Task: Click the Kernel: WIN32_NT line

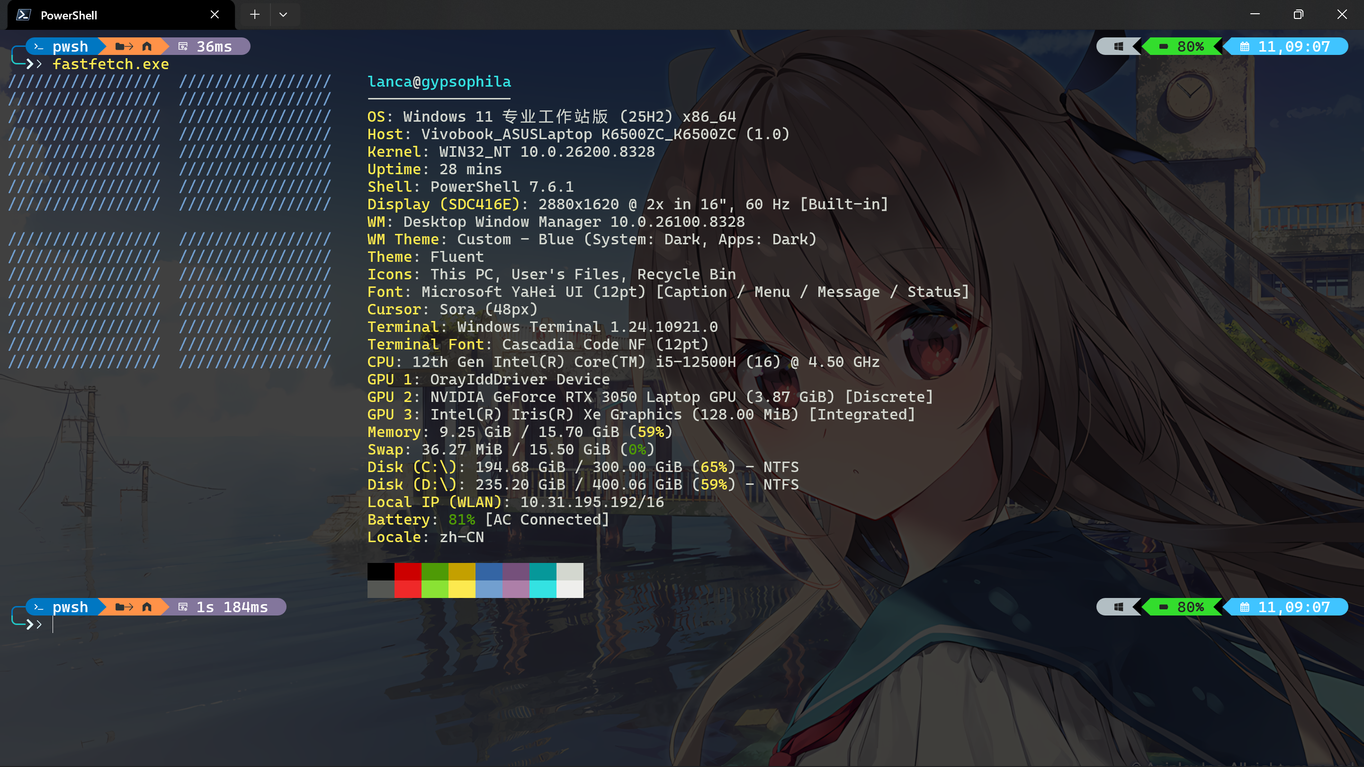Action: pos(511,152)
